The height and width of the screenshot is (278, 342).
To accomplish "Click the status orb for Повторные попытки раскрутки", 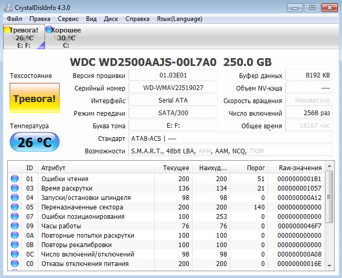I will click(x=15, y=235).
